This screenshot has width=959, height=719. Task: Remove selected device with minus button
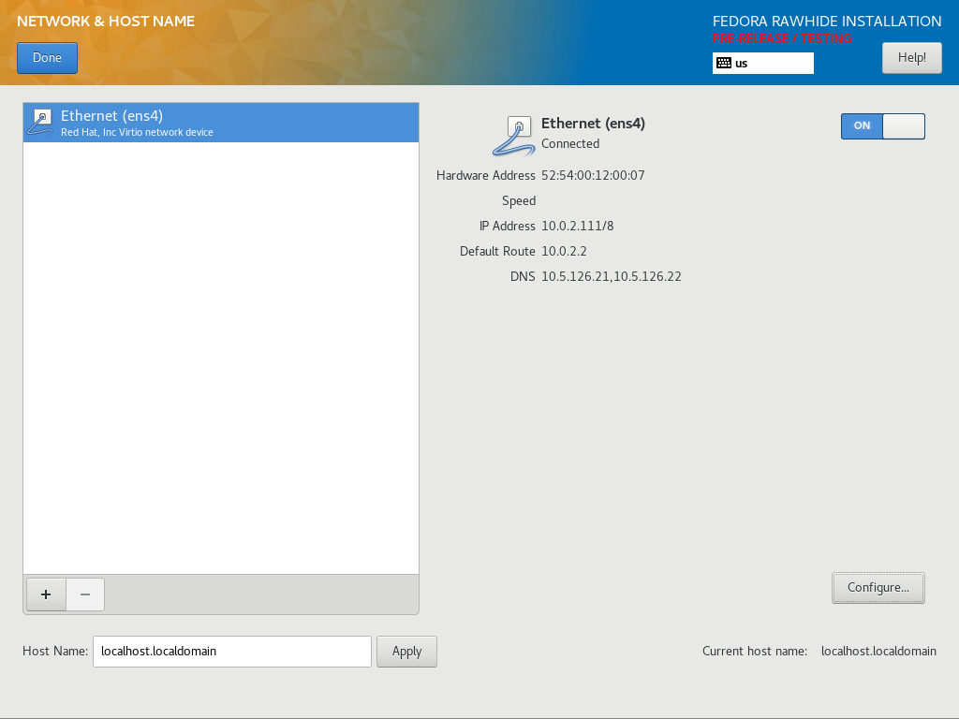click(85, 594)
